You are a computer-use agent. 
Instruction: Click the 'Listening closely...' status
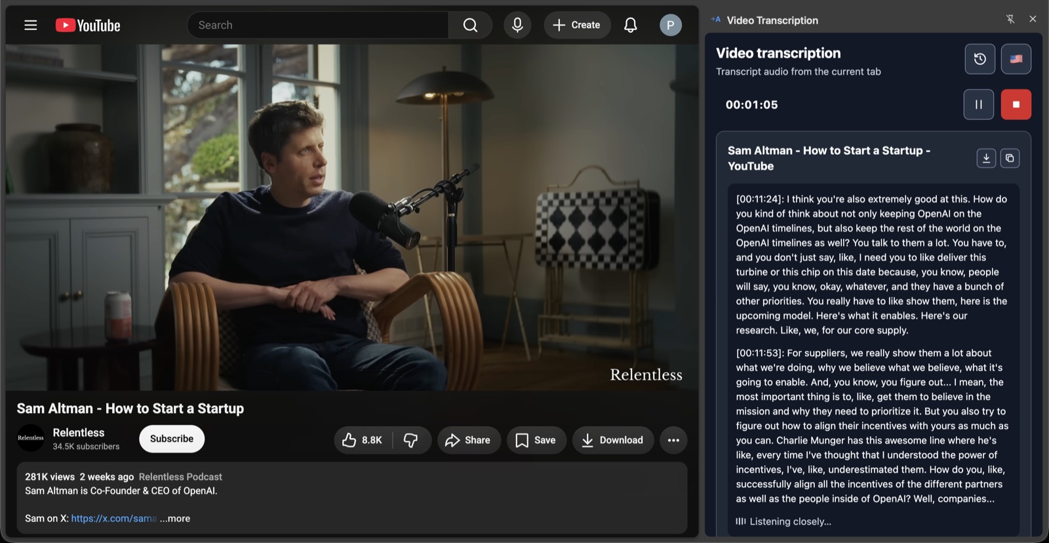pos(783,521)
